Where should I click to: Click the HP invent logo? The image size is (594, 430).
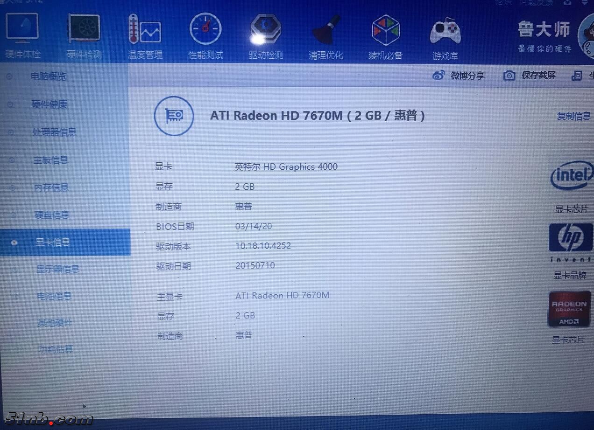click(571, 242)
